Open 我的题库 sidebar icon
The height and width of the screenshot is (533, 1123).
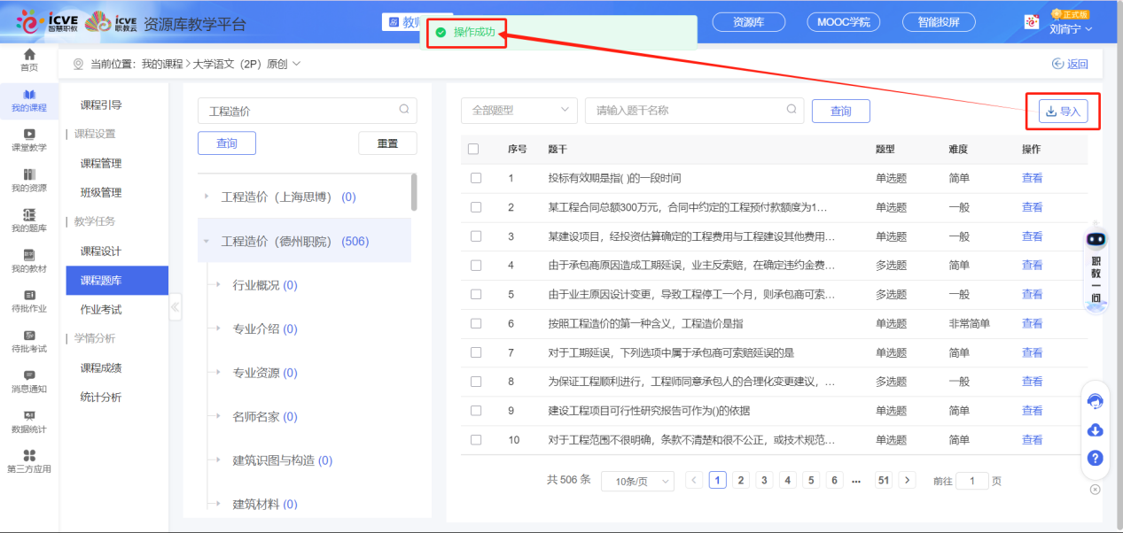click(x=29, y=215)
